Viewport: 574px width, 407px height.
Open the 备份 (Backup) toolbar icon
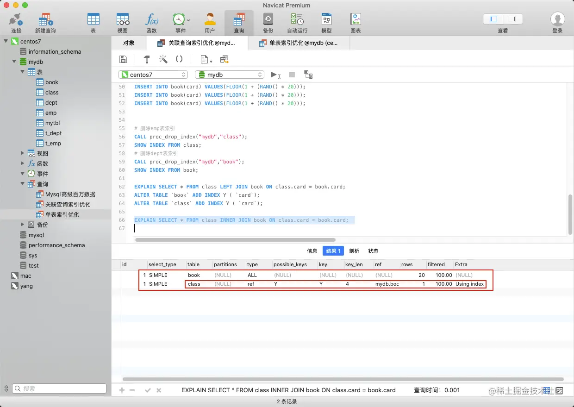[268, 19]
